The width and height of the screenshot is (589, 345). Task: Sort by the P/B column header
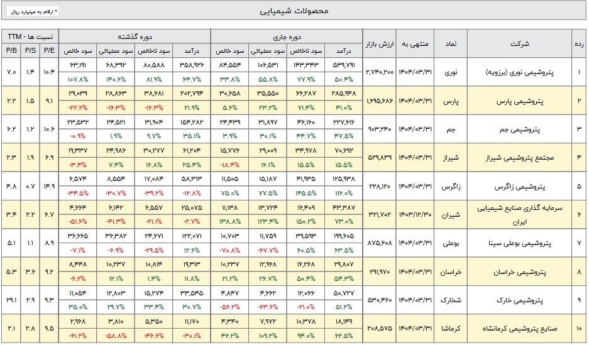tap(11, 50)
